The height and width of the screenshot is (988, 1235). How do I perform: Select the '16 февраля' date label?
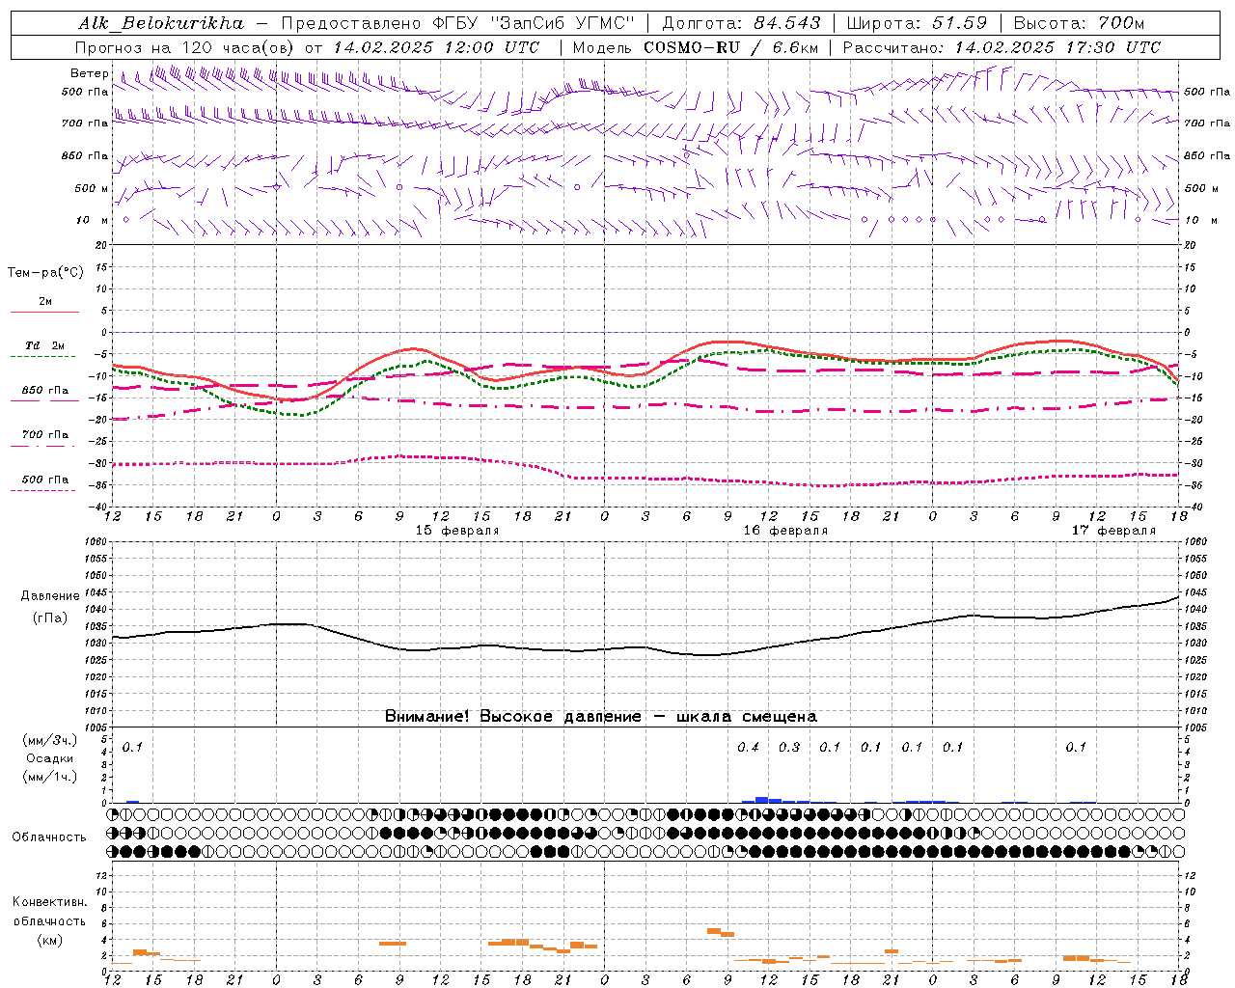785,531
